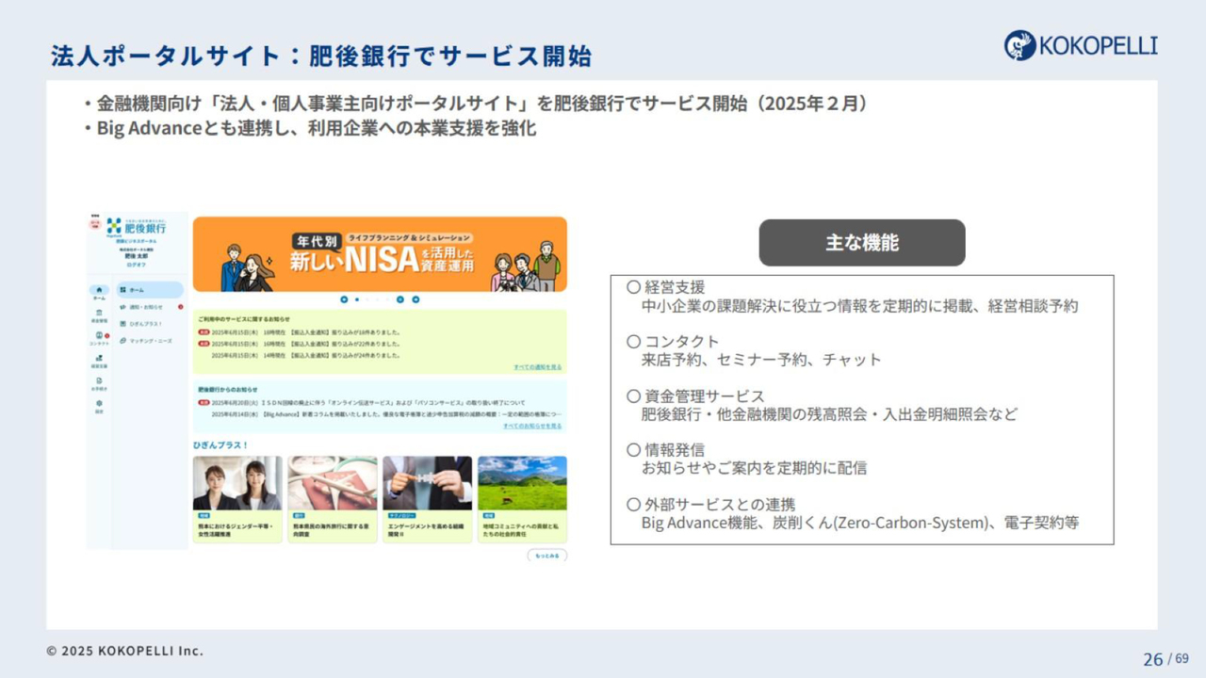Click the 肥後銀行からのお知らせ heading
This screenshot has width=1206, height=678.
(227, 389)
